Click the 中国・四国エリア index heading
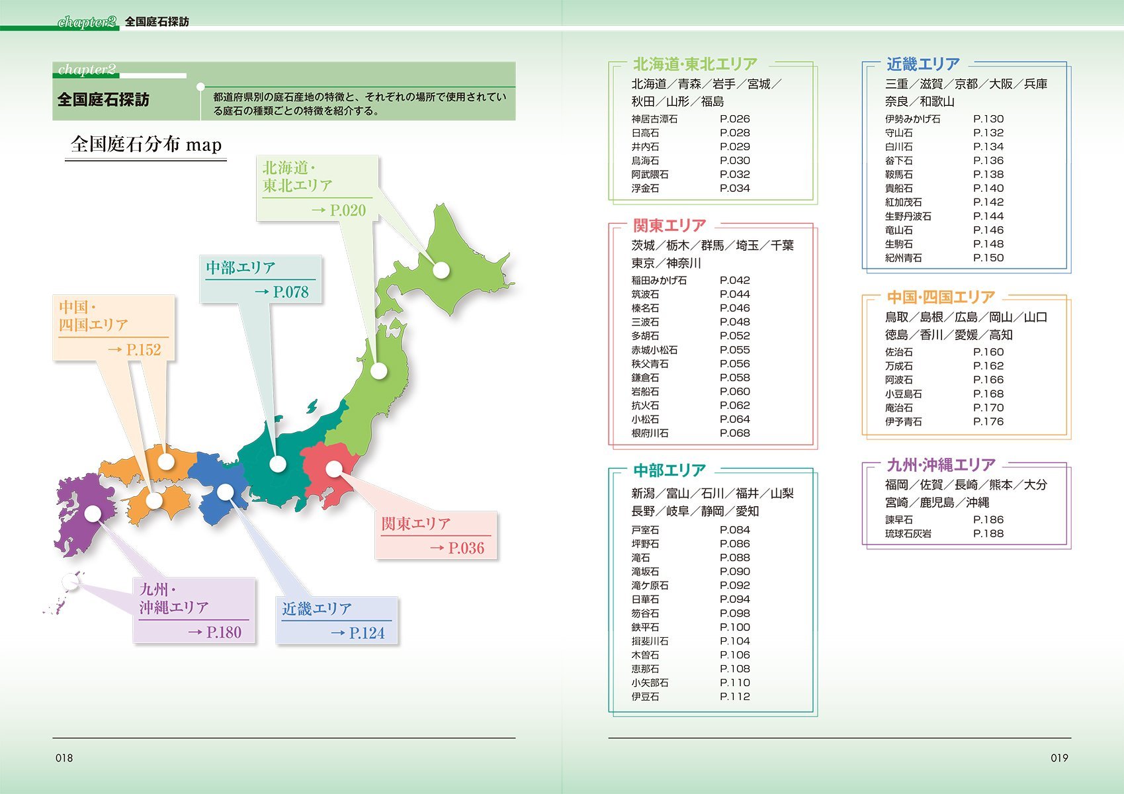1124x794 pixels. [x=941, y=297]
